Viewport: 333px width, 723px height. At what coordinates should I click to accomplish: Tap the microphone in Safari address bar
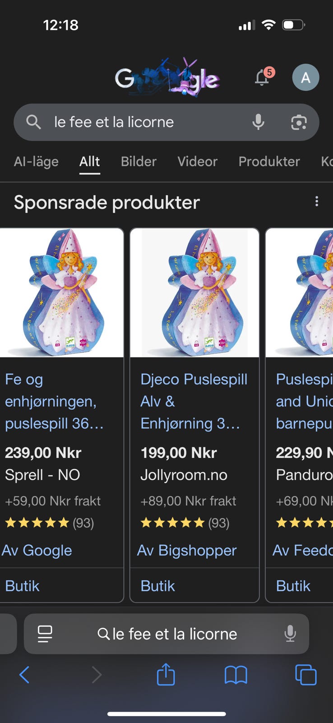click(290, 634)
